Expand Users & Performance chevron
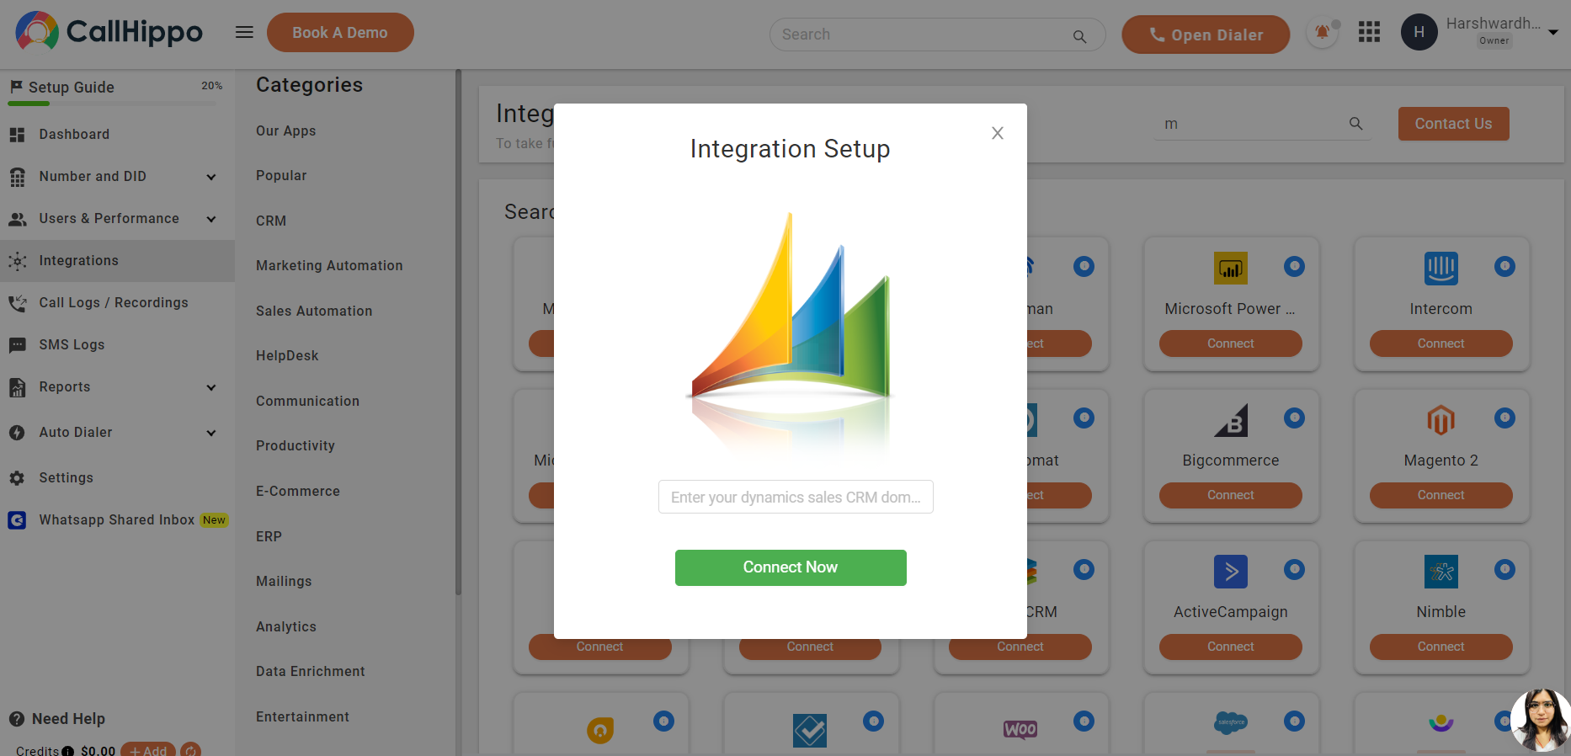This screenshot has height=756, width=1571. pos(211,219)
